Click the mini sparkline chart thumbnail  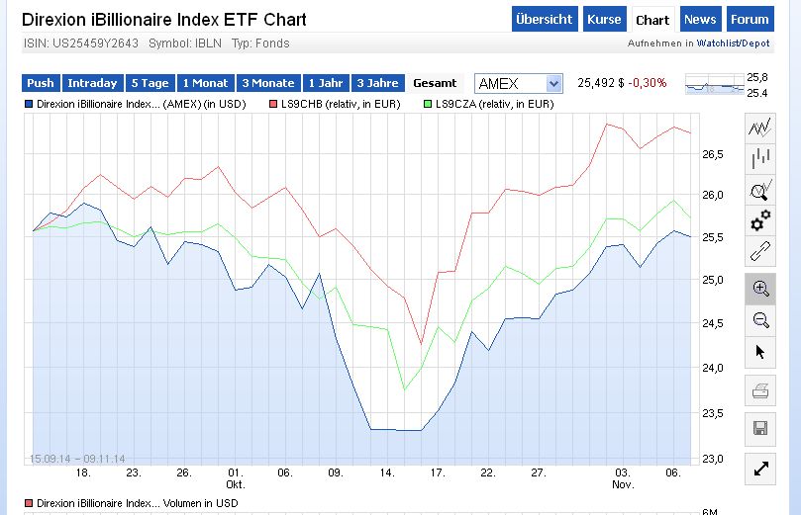click(x=714, y=85)
